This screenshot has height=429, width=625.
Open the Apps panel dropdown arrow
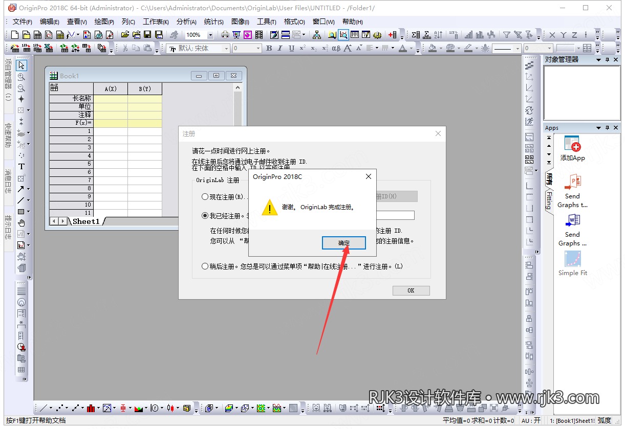coord(599,128)
